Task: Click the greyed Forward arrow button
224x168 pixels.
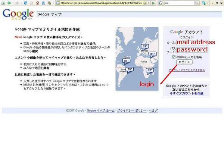Action: [x=17, y=3]
